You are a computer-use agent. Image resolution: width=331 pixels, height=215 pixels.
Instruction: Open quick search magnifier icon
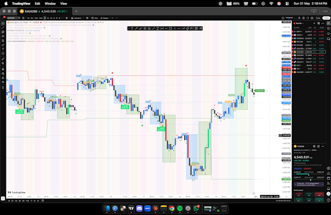point(299,18)
